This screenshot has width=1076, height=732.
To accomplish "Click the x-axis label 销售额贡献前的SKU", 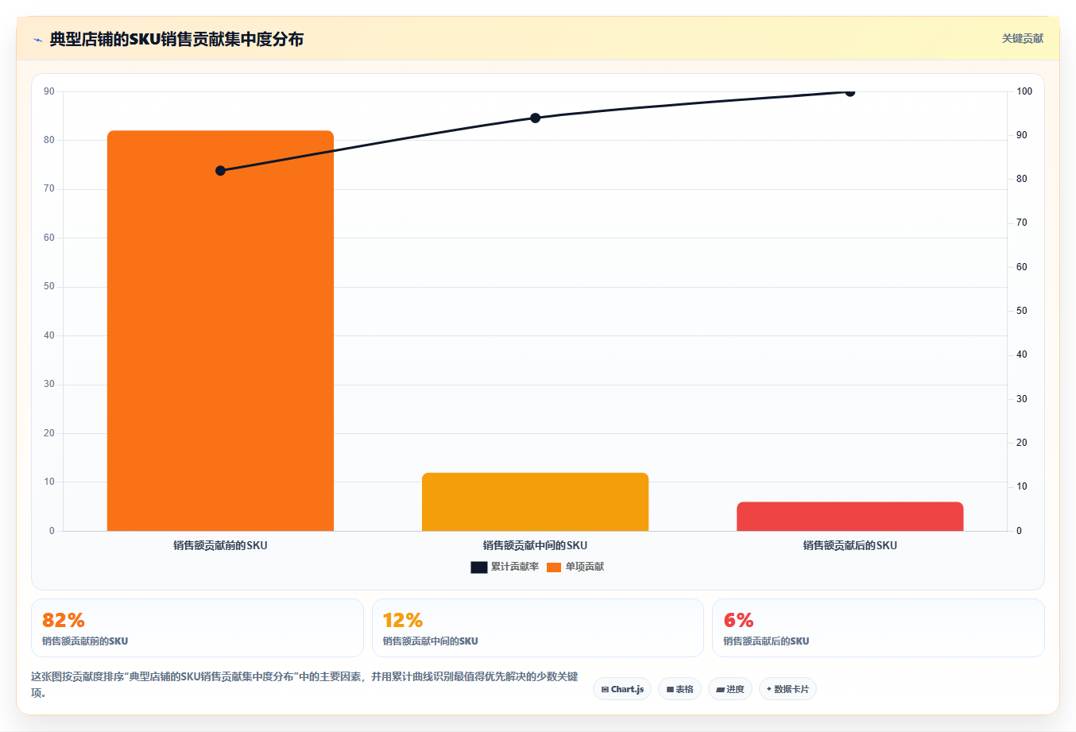I will click(220, 545).
